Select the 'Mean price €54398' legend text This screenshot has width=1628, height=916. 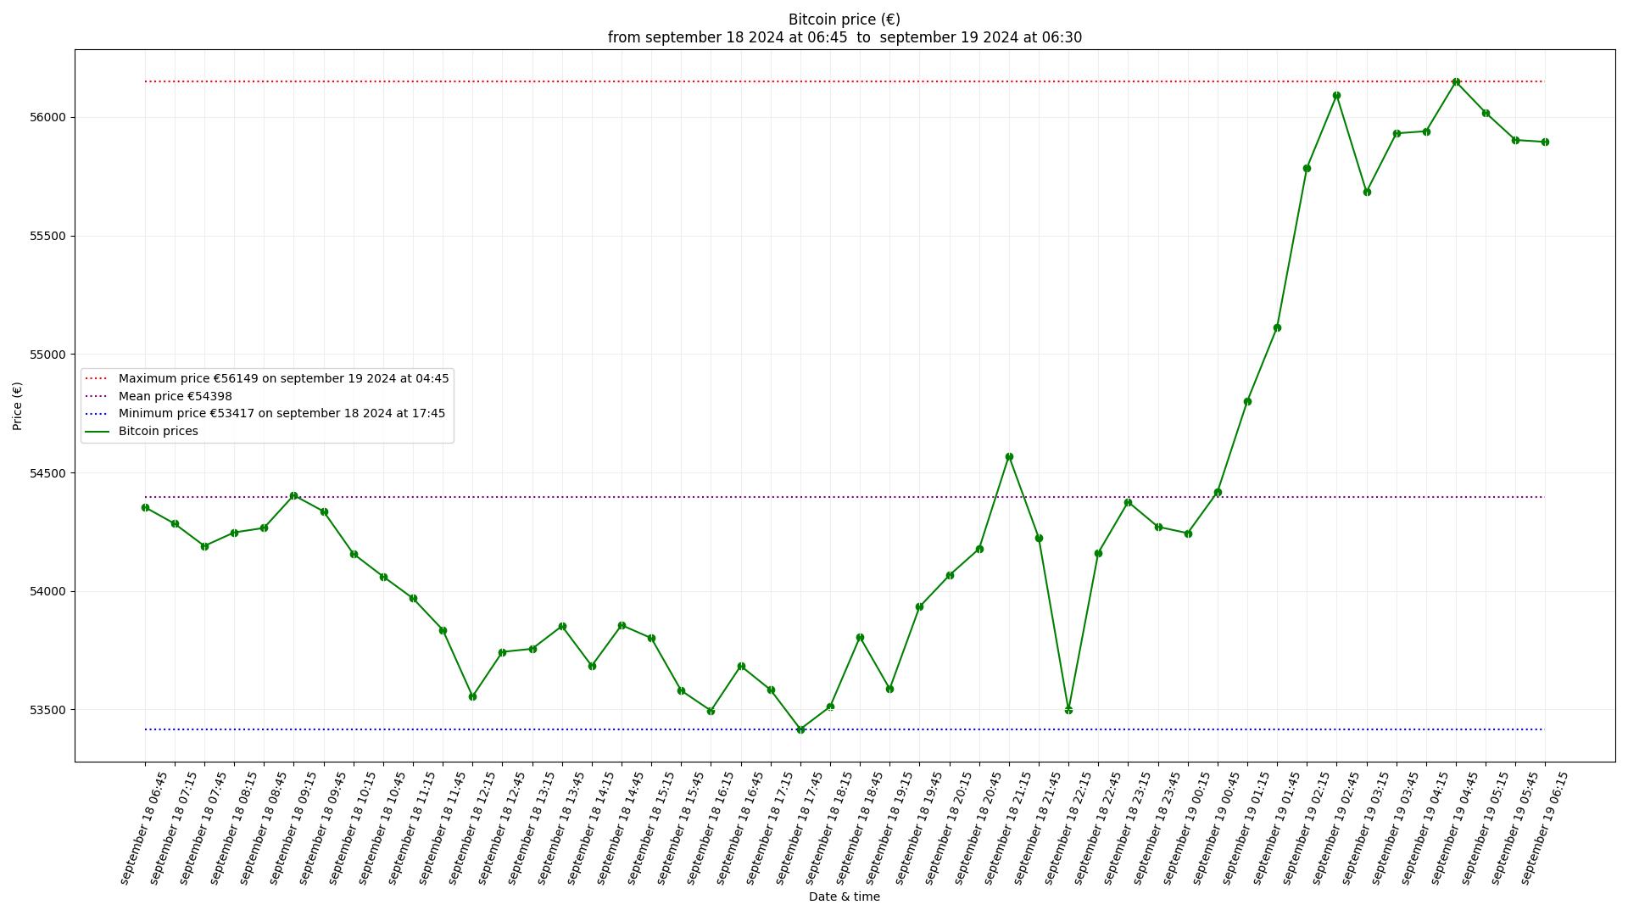tap(176, 396)
